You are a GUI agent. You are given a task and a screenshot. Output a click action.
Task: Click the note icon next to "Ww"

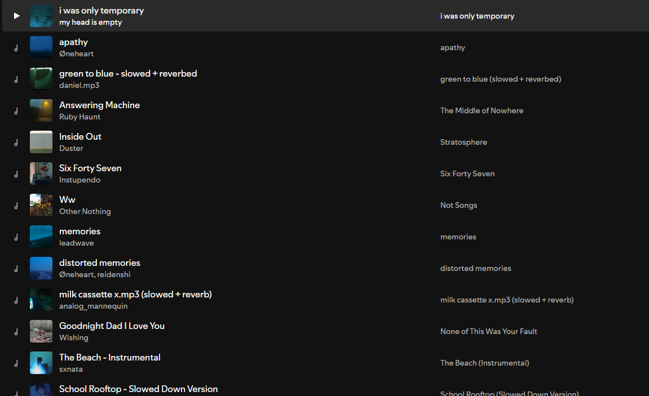pyautogui.click(x=16, y=206)
